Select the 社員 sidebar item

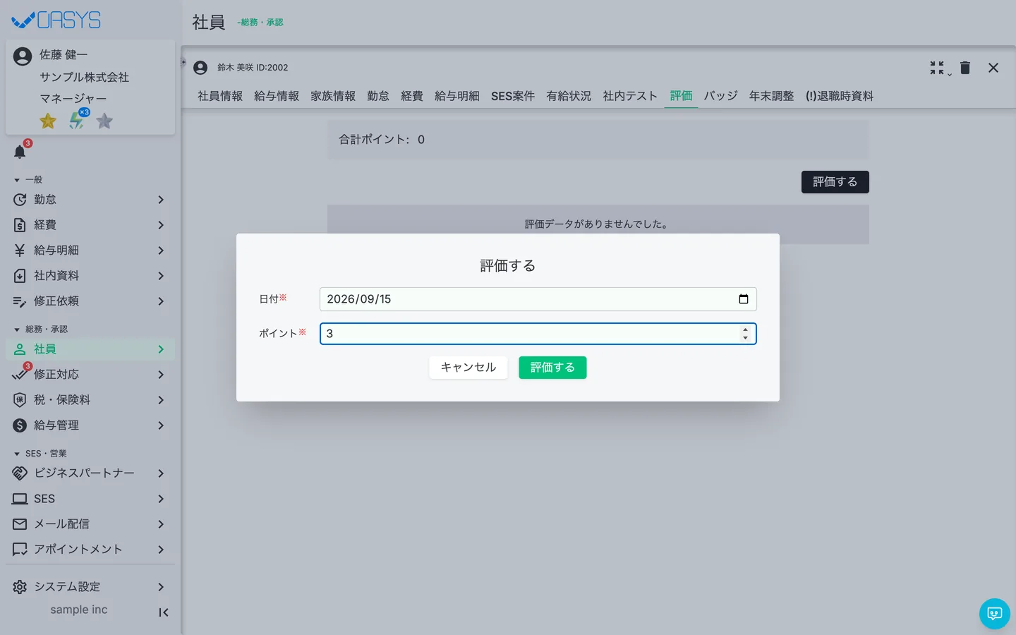(x=90, y=349)
